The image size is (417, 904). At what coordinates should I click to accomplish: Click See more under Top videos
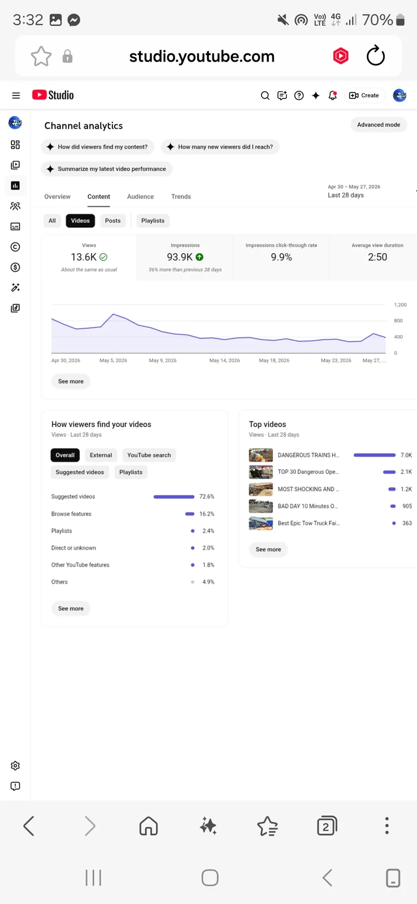[268, 549]
